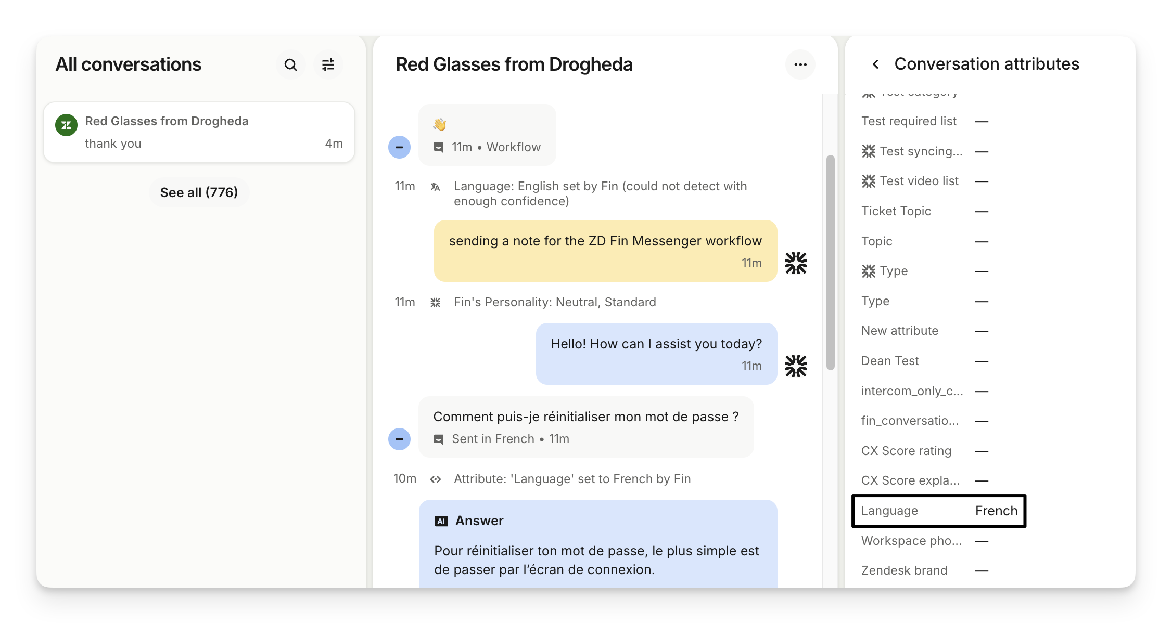Click the See all (776) button
The image size is (1172, 624).
point(199,192)
